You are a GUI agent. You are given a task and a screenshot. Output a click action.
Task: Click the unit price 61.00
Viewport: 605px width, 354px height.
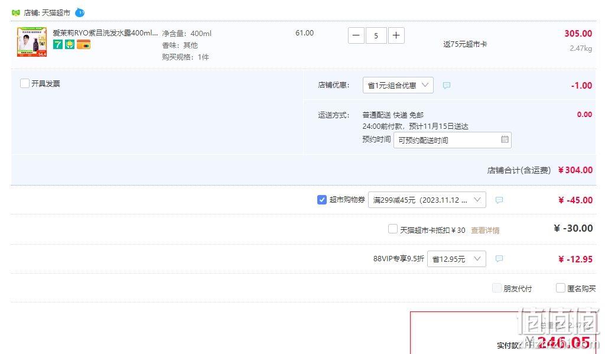[304, 33]
